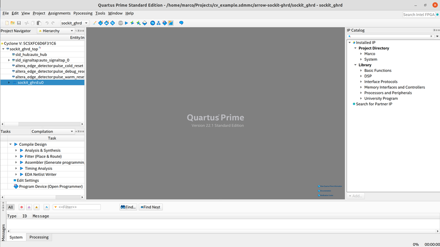The image size is (440, 247).
Task: Open the sockit_ghrd revision dropdown
Action: point(74,23)
